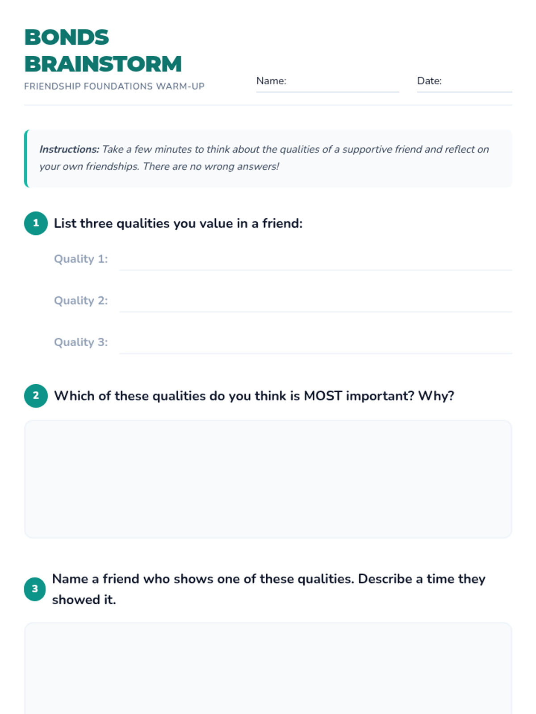Screen dimensions: 536x714
Task: Click the answer box under the MOST important question
Action: [x=268, y=479]
